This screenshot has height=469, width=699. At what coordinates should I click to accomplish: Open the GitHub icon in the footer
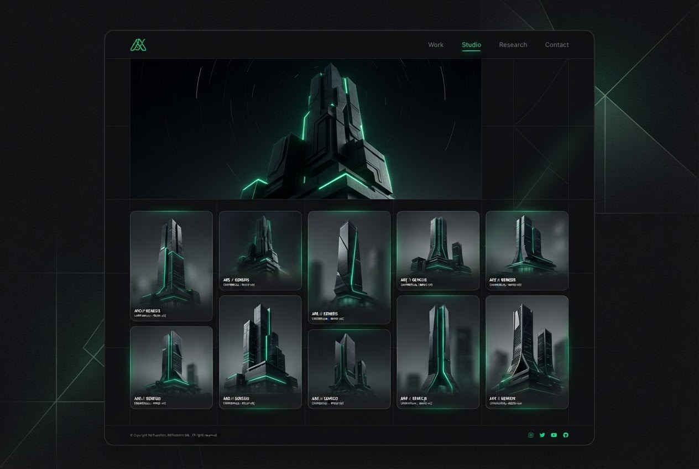(x=566, y=435)
